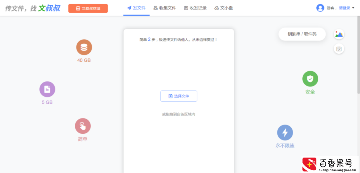This screenshot has width=360, height=173.
Task: Switch to the 收集文件 tab
Action: click(x=165, y=8)
